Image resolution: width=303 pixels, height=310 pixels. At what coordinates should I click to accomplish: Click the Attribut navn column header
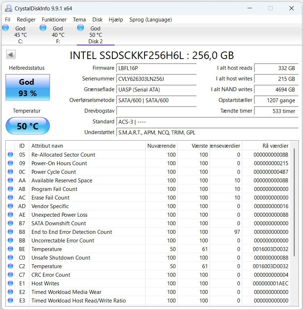click(x=87, y=146)
